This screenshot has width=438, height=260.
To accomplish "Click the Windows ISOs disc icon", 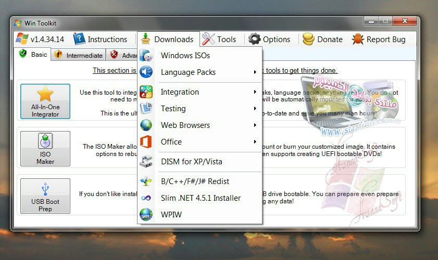I will (146, 55).
